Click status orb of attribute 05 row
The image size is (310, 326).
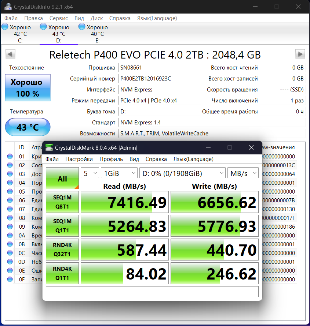(x=10, y=191)
